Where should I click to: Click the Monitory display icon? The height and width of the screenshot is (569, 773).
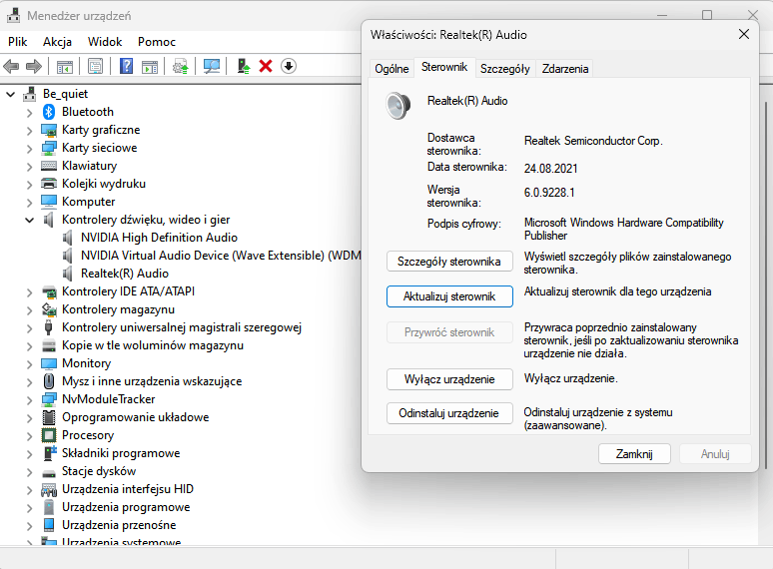point(49,363)
